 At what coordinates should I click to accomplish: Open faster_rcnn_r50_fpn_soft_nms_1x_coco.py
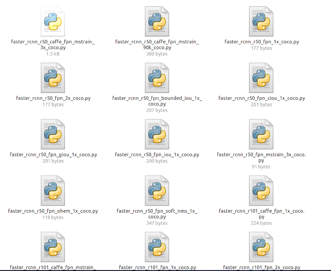[157, 191]
